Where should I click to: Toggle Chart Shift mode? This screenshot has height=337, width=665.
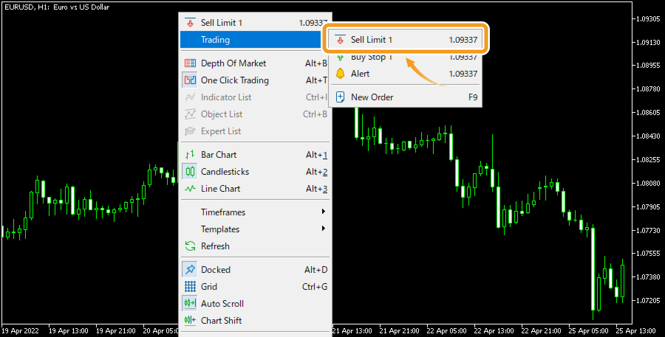click(190, 320)
